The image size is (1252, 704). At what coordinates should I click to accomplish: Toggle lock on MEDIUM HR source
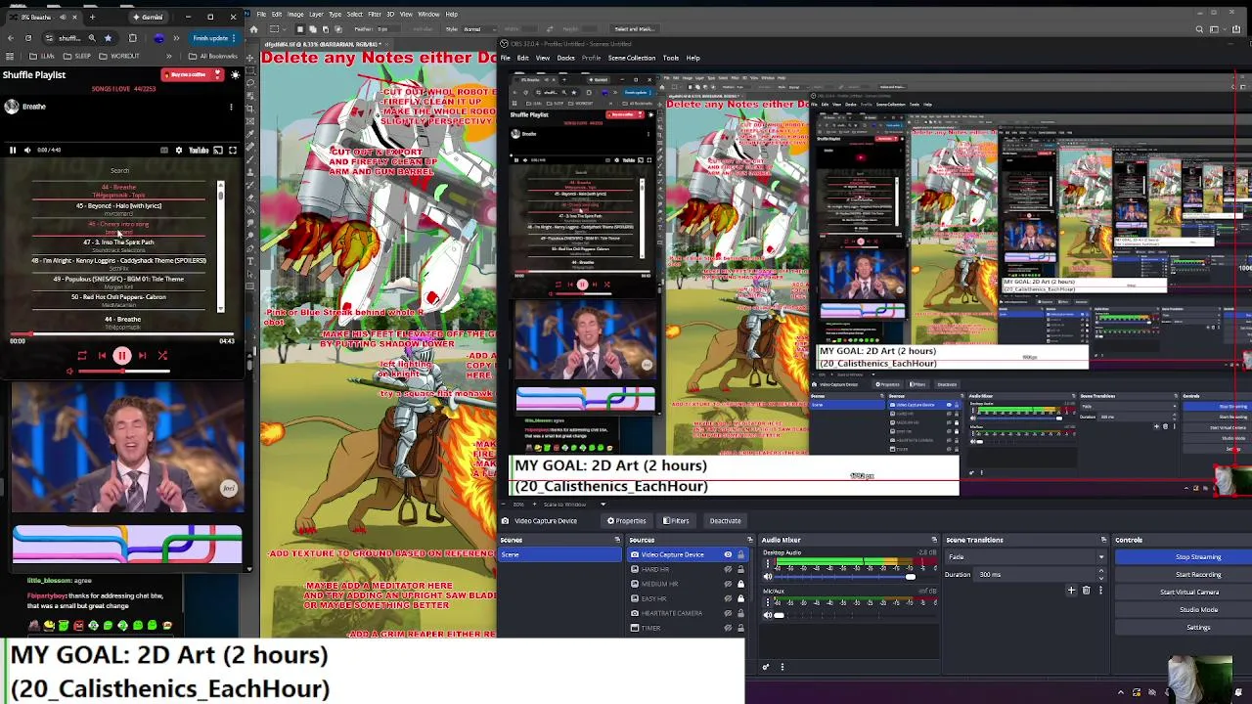pyautogui.click(x=740, y=584)
